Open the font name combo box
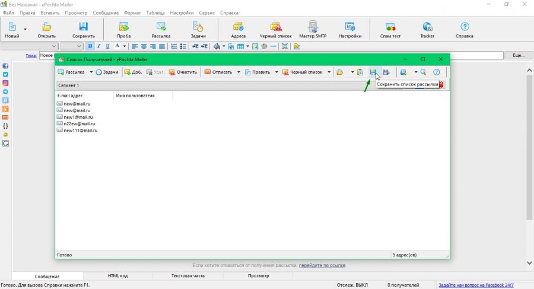 29,46
